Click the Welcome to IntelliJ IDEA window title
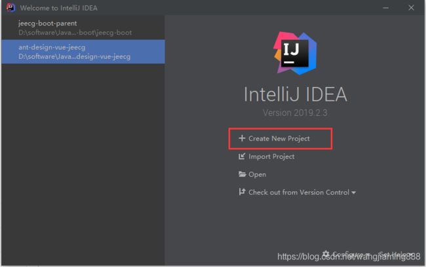The width and height of the screenshot is (426, 267). (x=59, y=8)
